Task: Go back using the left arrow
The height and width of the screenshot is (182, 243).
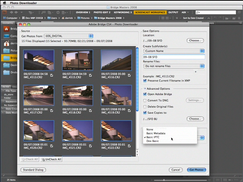Action: (11, 12)
